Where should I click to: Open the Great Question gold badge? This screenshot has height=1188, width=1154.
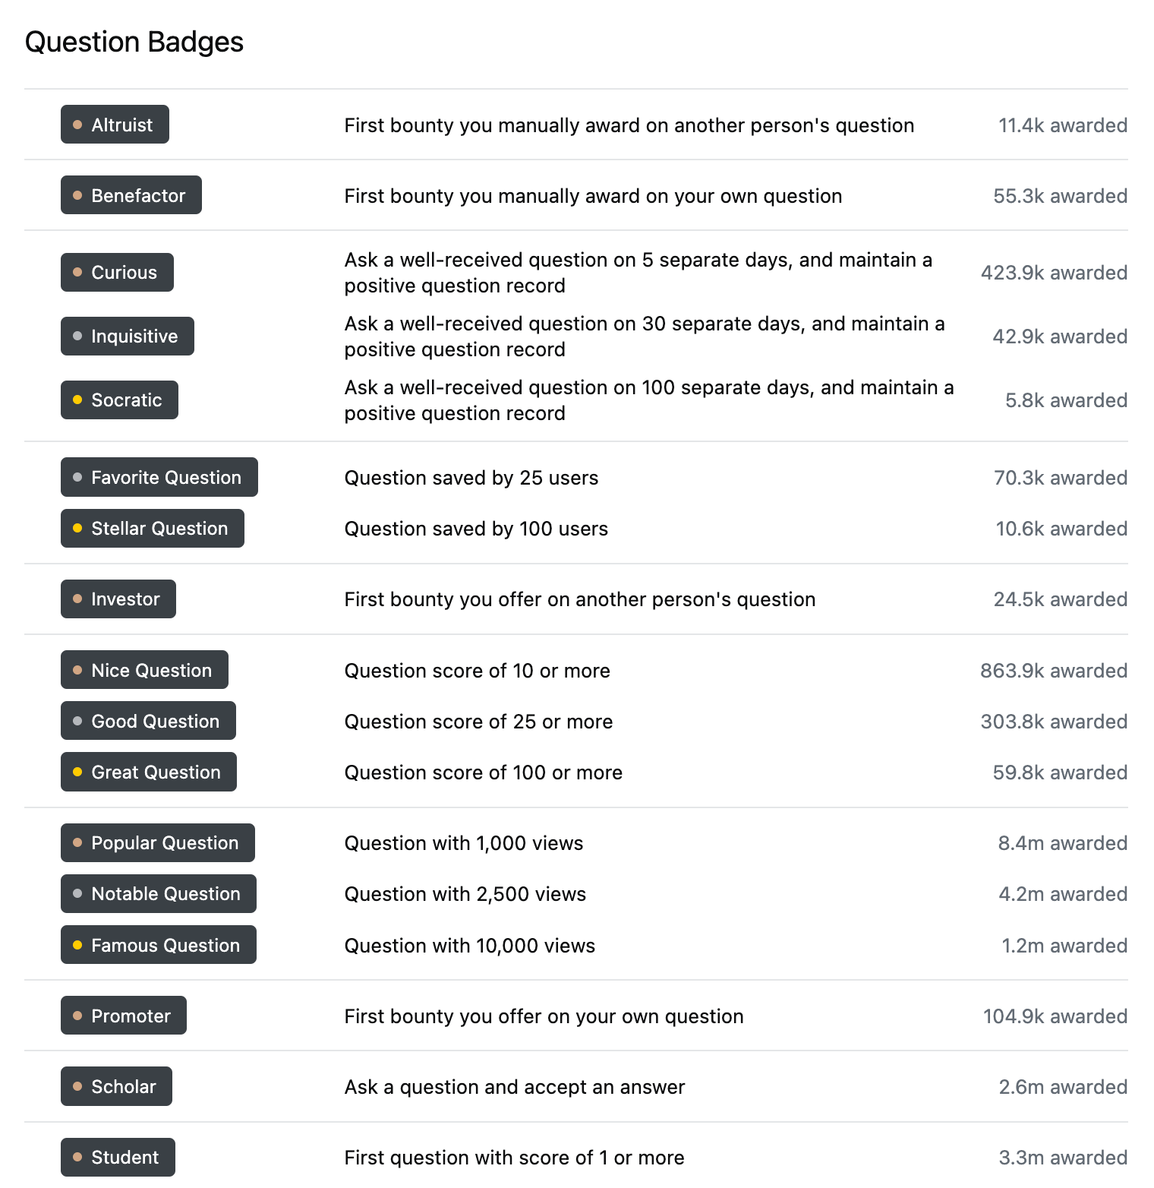148,772
